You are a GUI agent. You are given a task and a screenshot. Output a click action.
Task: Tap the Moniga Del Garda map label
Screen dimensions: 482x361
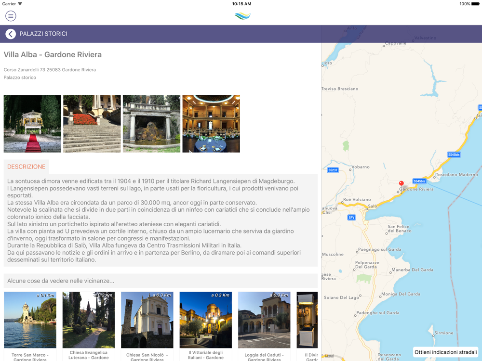click(x=401, y=294)
